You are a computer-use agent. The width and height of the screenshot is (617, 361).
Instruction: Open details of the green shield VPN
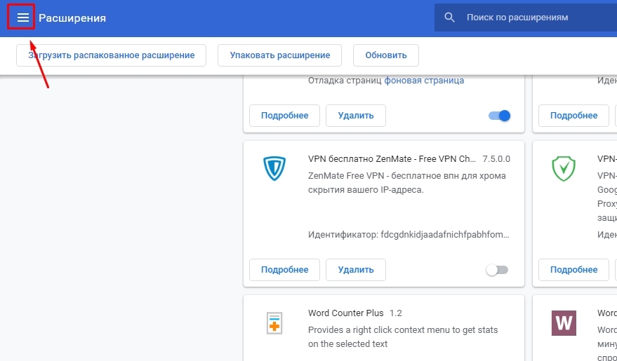pyautogui.click(x=573, y=269)
